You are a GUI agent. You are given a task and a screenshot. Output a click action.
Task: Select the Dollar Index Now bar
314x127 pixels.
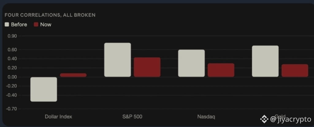tap(73, 75)
